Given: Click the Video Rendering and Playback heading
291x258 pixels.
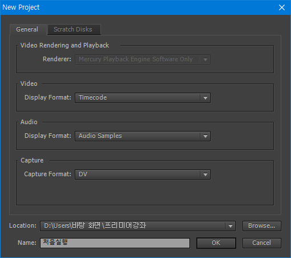Looking at the screenshot, I should click(x=64, y=45).
